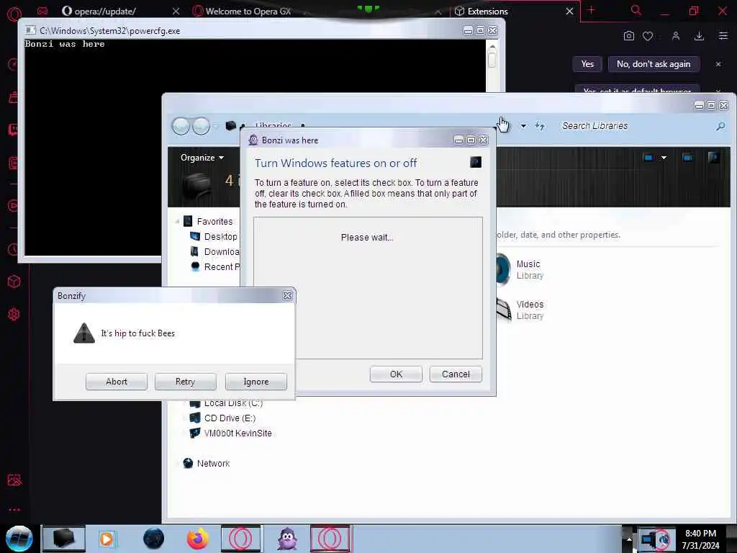Click Opera sidebar three dots more

[x=14, y=509]
